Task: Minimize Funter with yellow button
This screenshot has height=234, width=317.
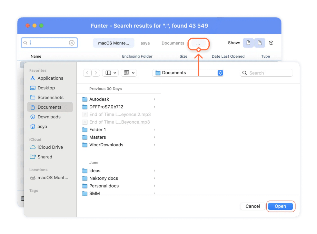Action: coord(34,26)
